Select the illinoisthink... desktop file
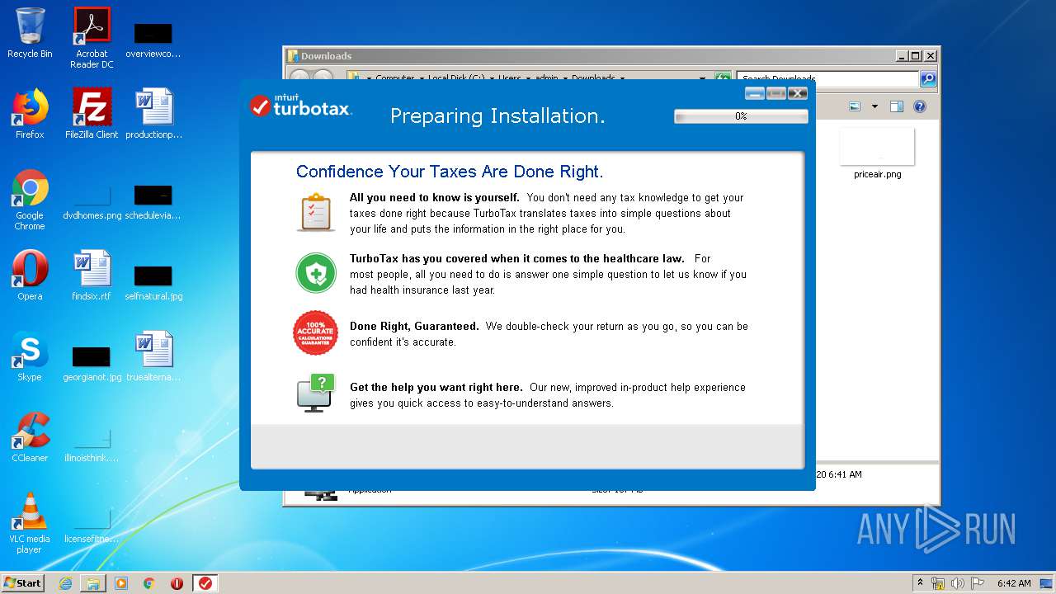This screenshot has height=594, width=1056. [92, 443]
